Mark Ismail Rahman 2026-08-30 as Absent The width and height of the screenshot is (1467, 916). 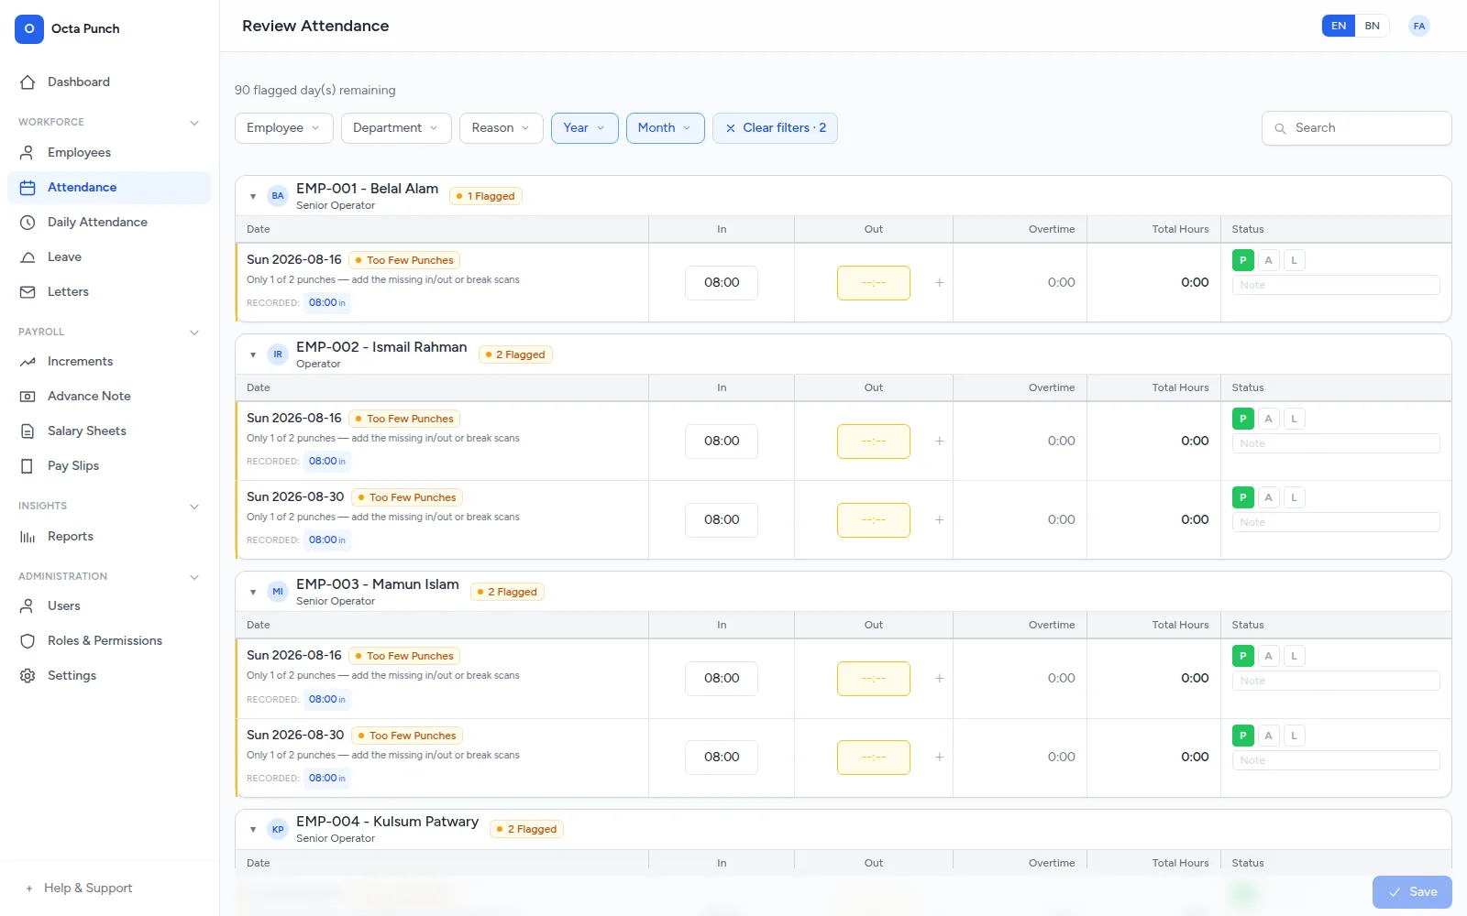1268,497
